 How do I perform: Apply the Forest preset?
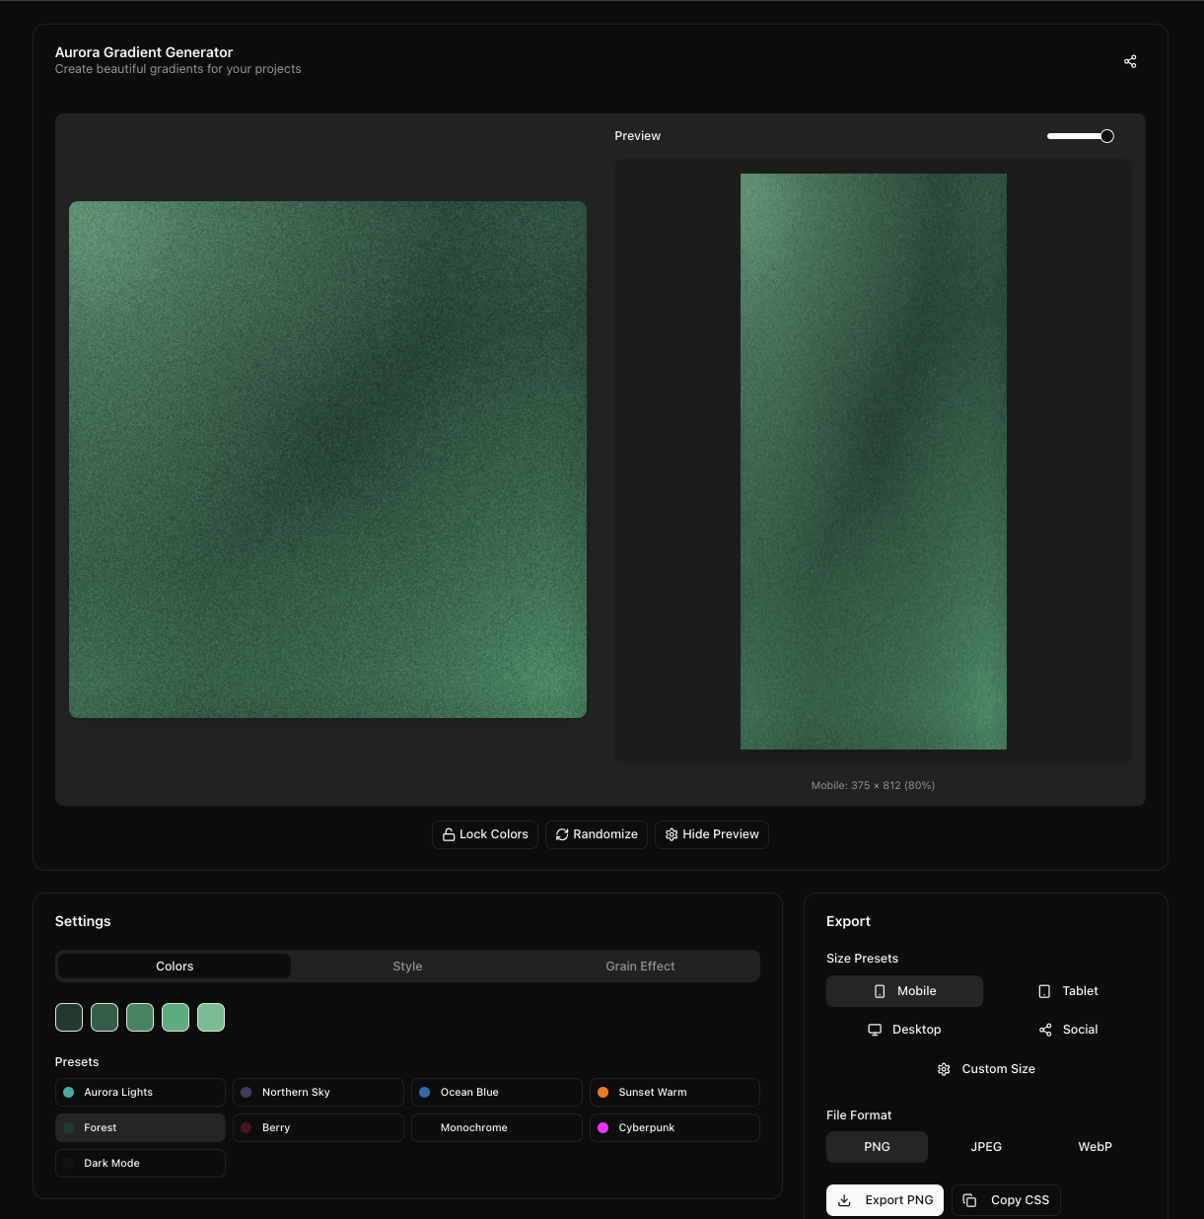point(140,1128)
